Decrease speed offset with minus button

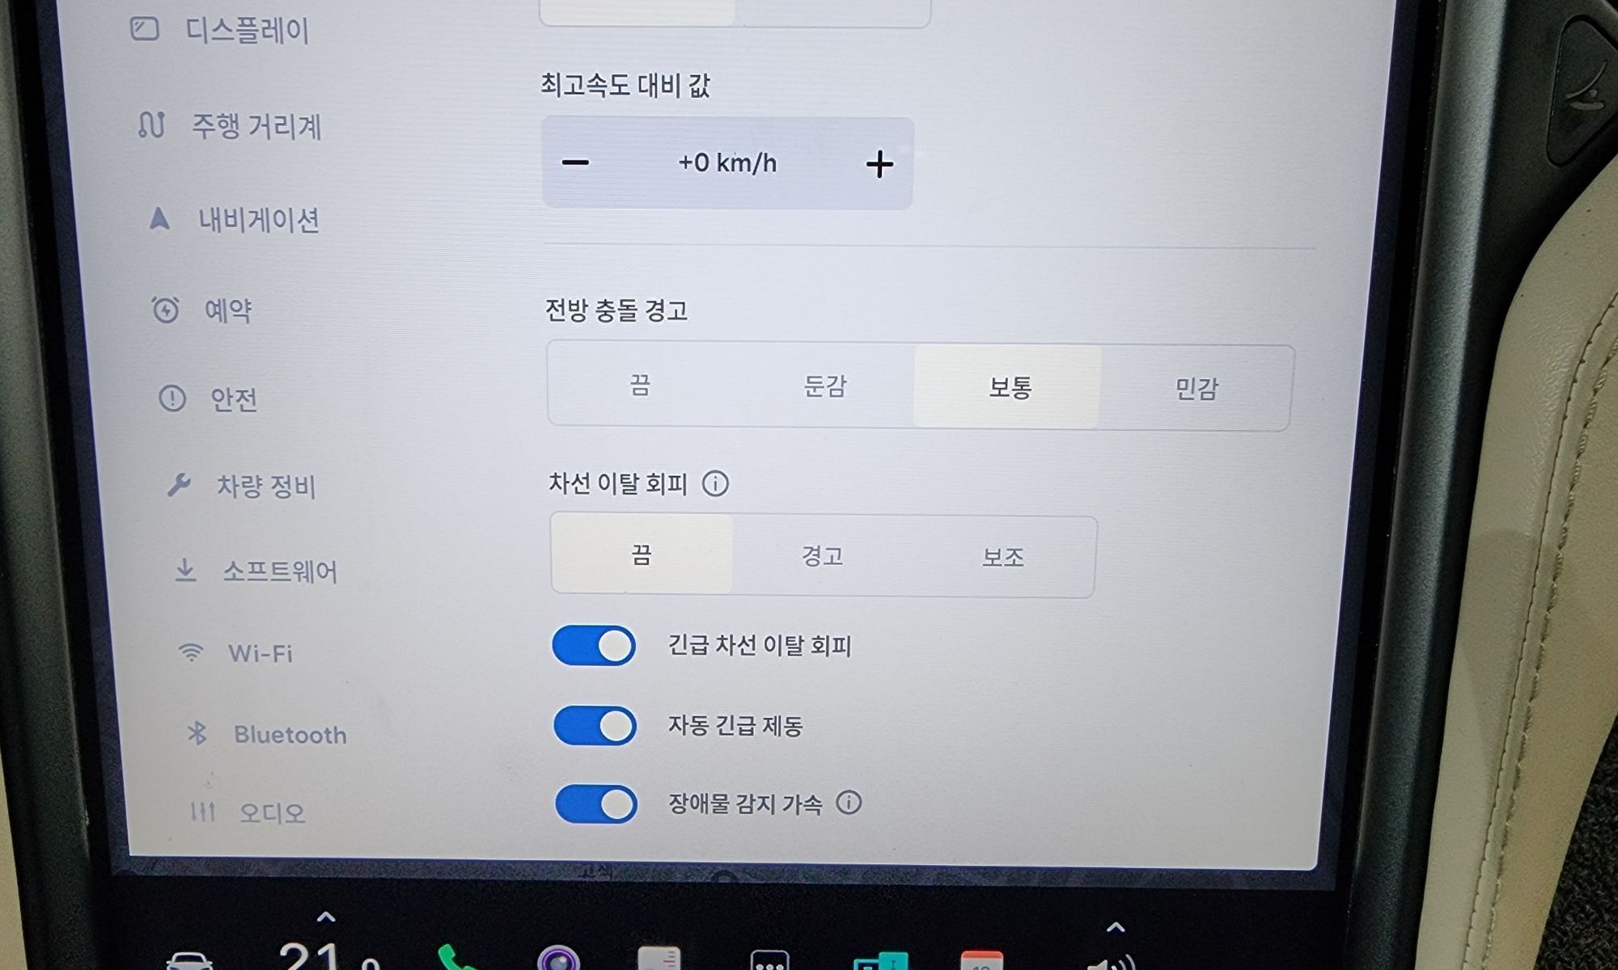[x=575, y=162]
